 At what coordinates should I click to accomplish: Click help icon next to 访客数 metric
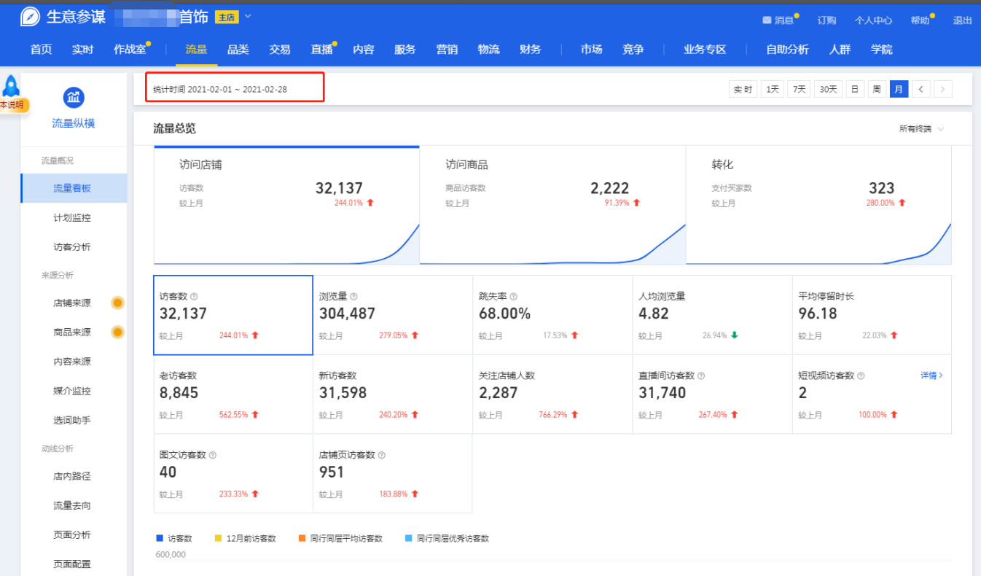pyautogui.click(x=194, y=297)
